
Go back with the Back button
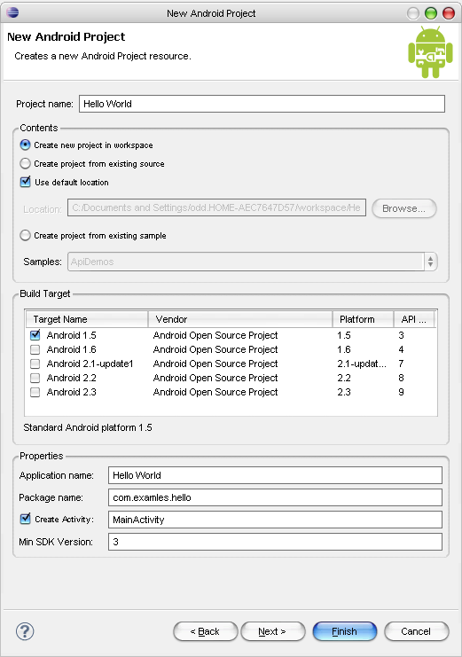tap(206, 631)
